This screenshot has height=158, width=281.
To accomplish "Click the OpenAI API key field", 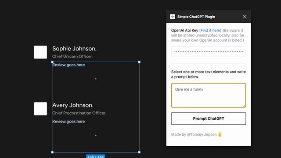I will 209,52.
